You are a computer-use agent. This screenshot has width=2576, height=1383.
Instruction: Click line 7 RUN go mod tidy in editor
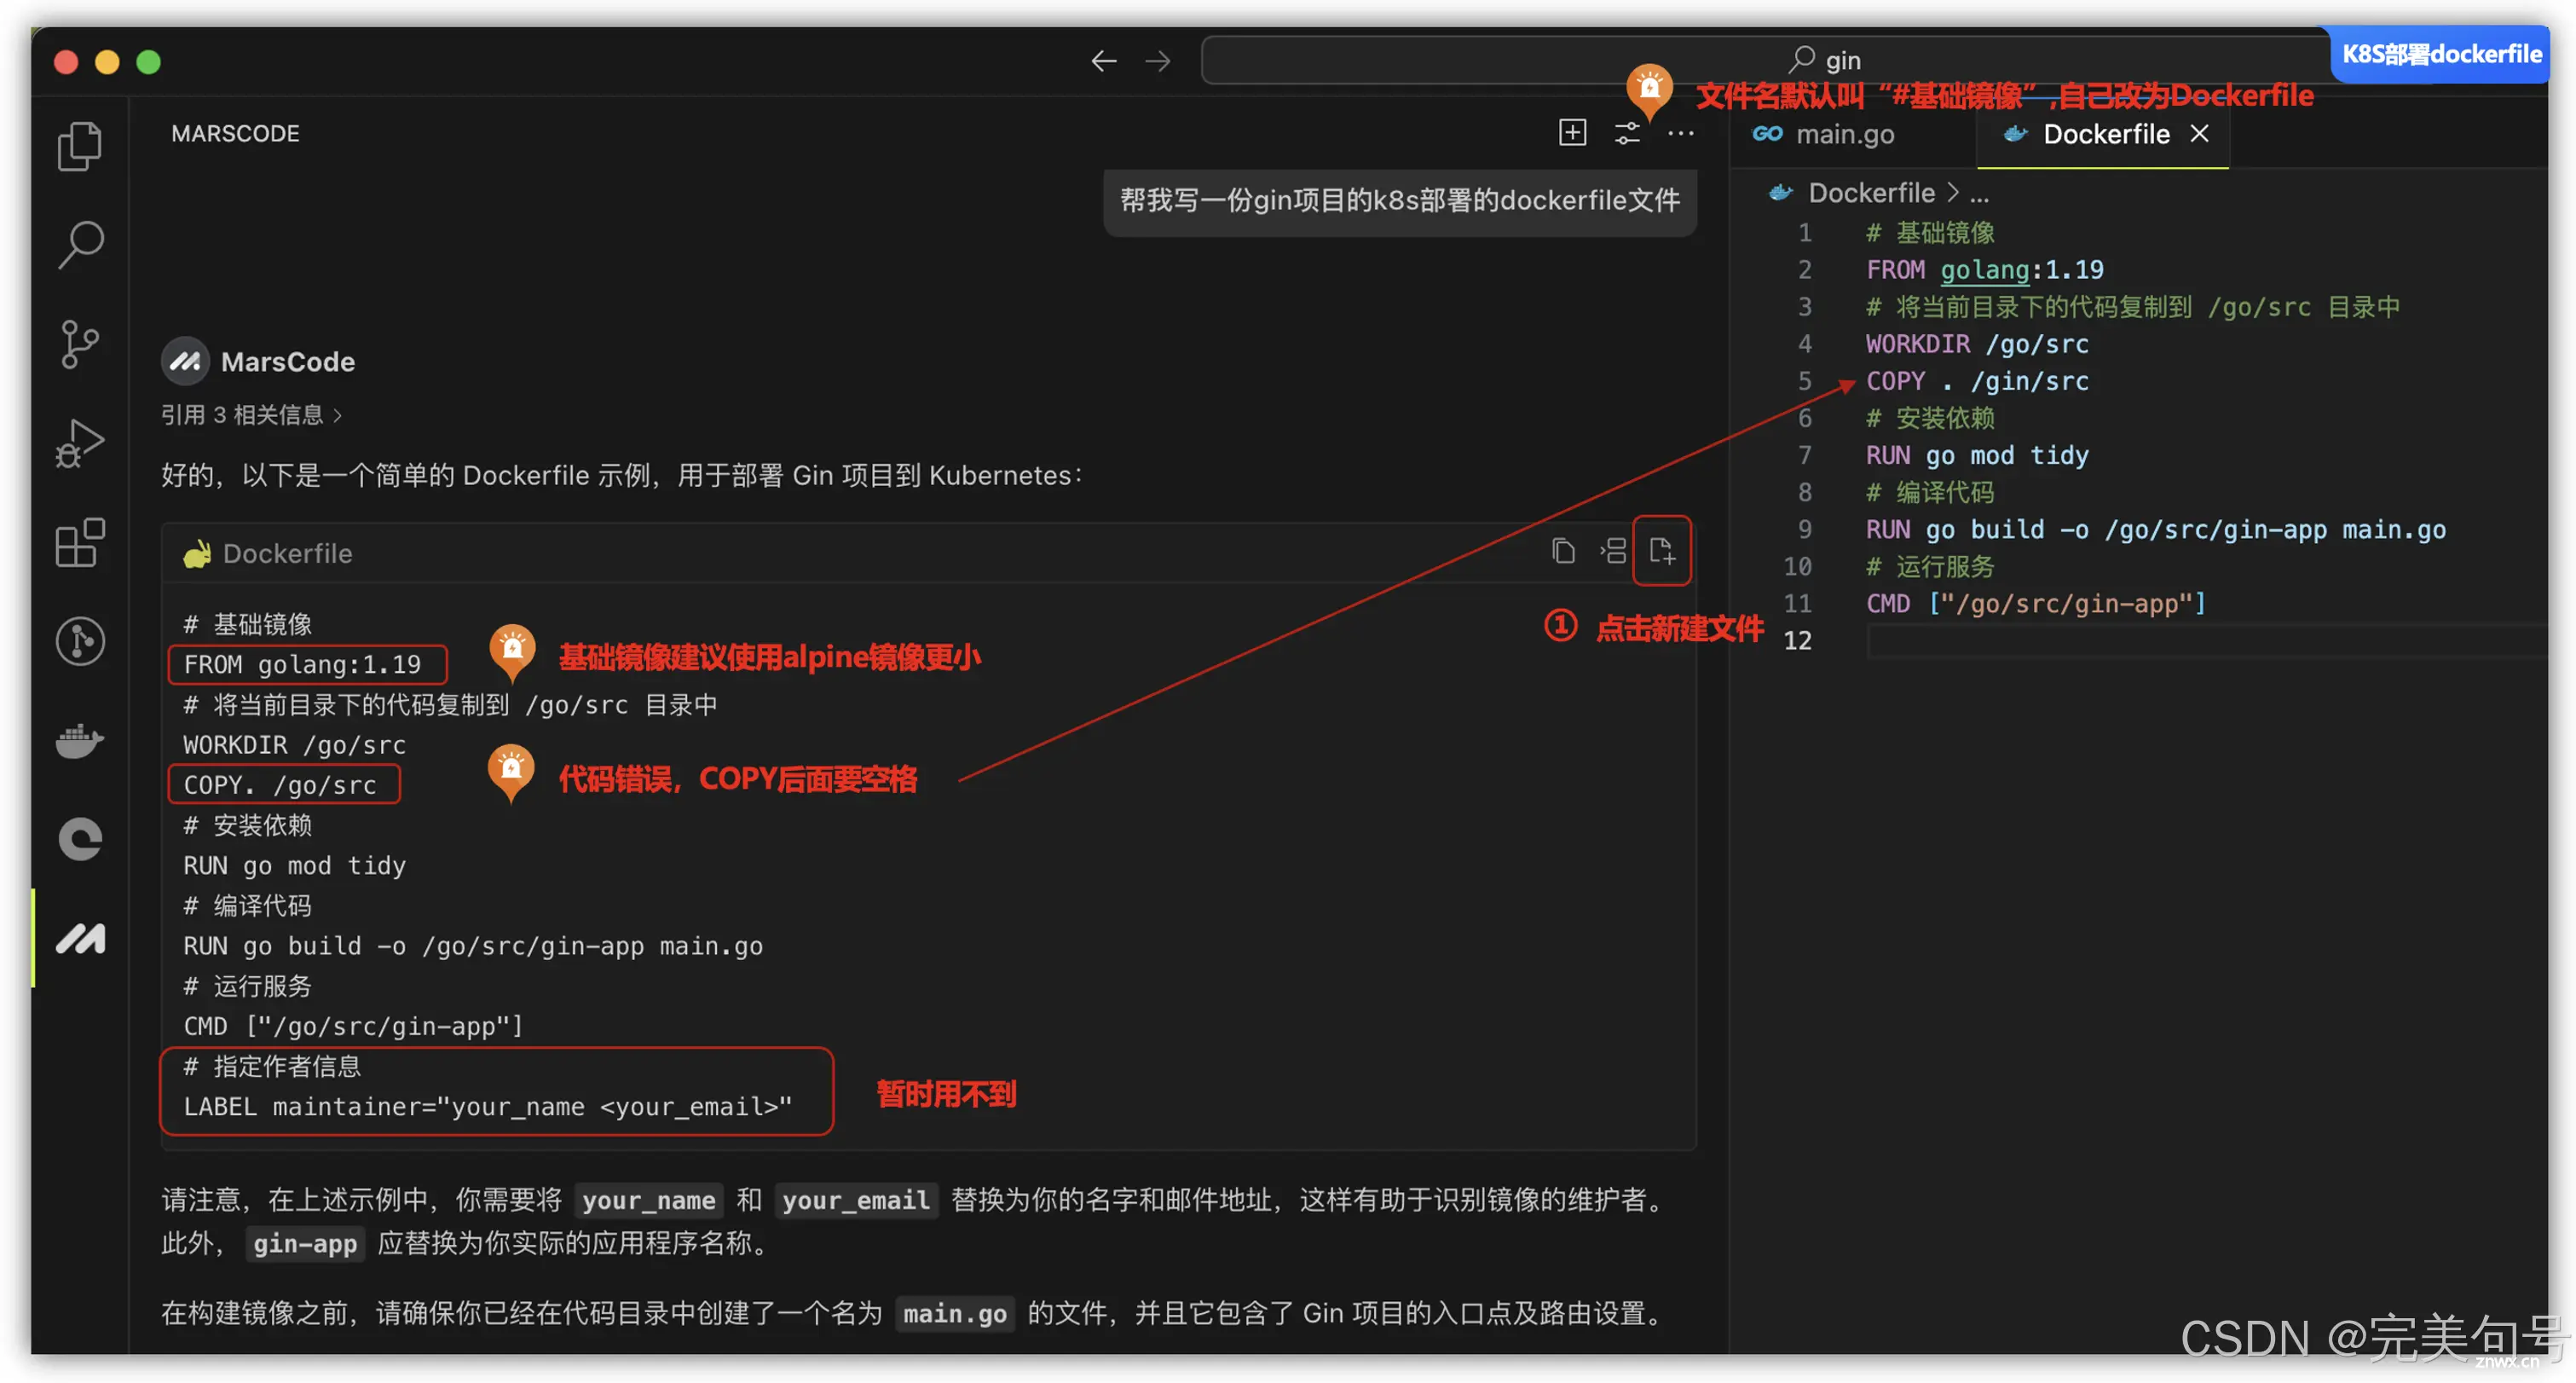click(x=1977, y=455)
